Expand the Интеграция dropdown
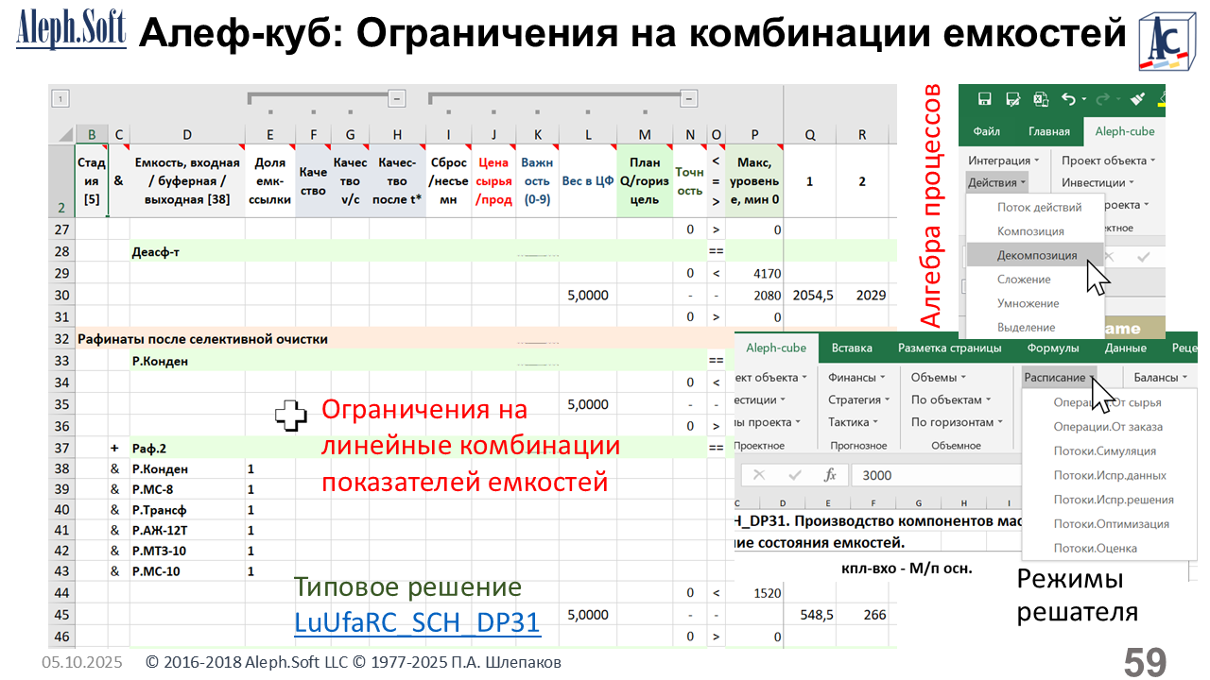 (x=1004, y=161)
